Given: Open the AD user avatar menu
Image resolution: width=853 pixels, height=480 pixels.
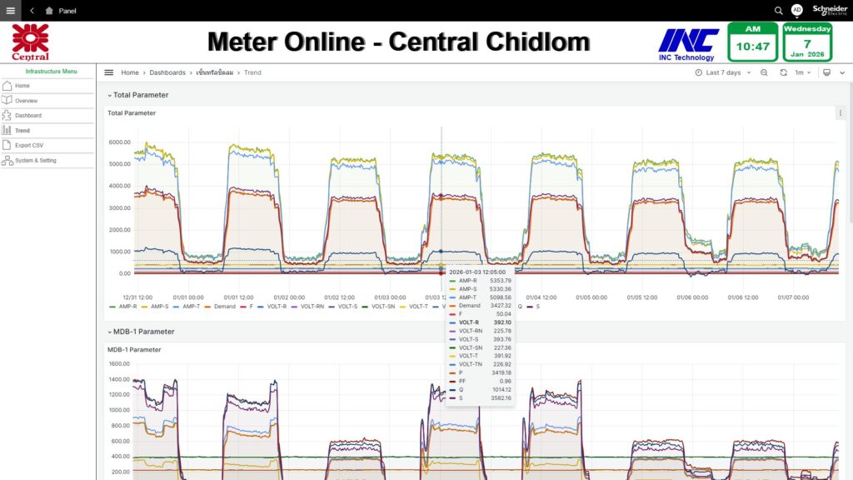Looking at the screenshot, I should 796,10.
